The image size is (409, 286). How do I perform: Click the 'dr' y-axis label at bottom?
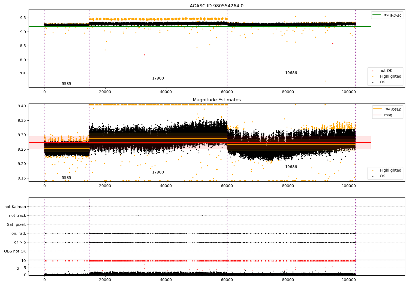(18, 268)
